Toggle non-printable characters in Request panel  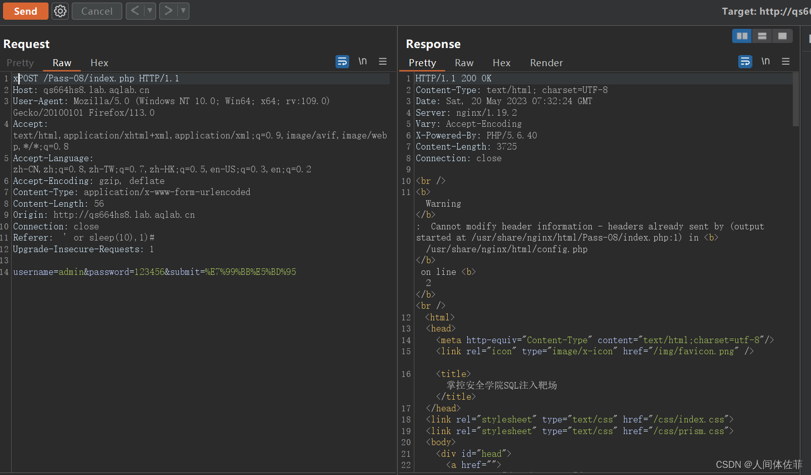363,61
